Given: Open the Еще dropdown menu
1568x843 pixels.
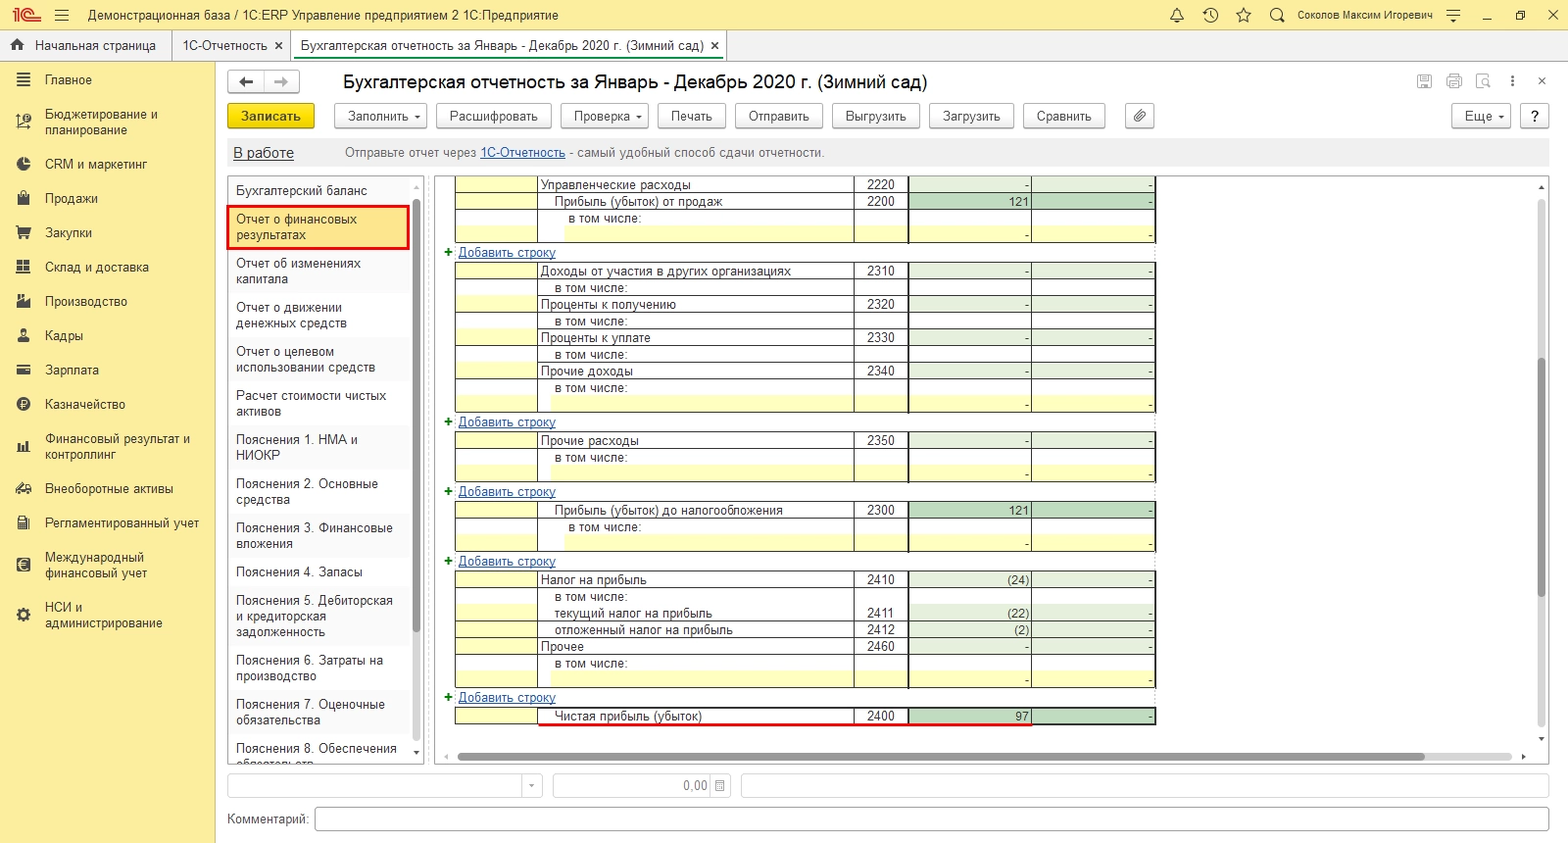Looking at the screenshot, I should coord(1483,116).
